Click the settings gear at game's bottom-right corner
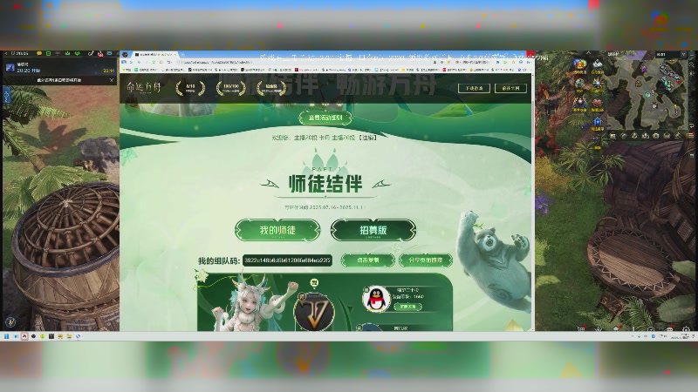This screenshot has height=392, width=698. coord(686,329)
